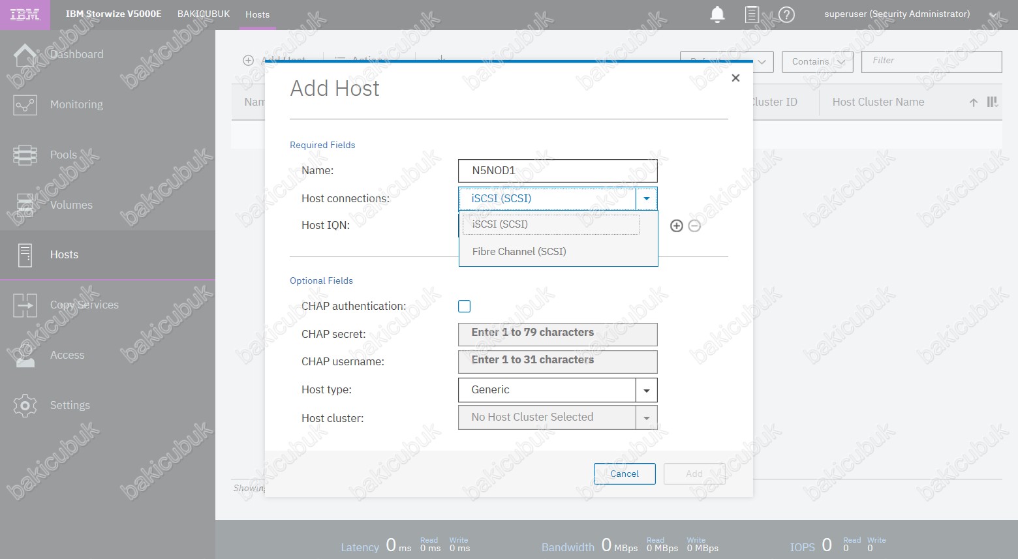
Task: Open the Host type dropdown arrow
Action: [647, 390]
